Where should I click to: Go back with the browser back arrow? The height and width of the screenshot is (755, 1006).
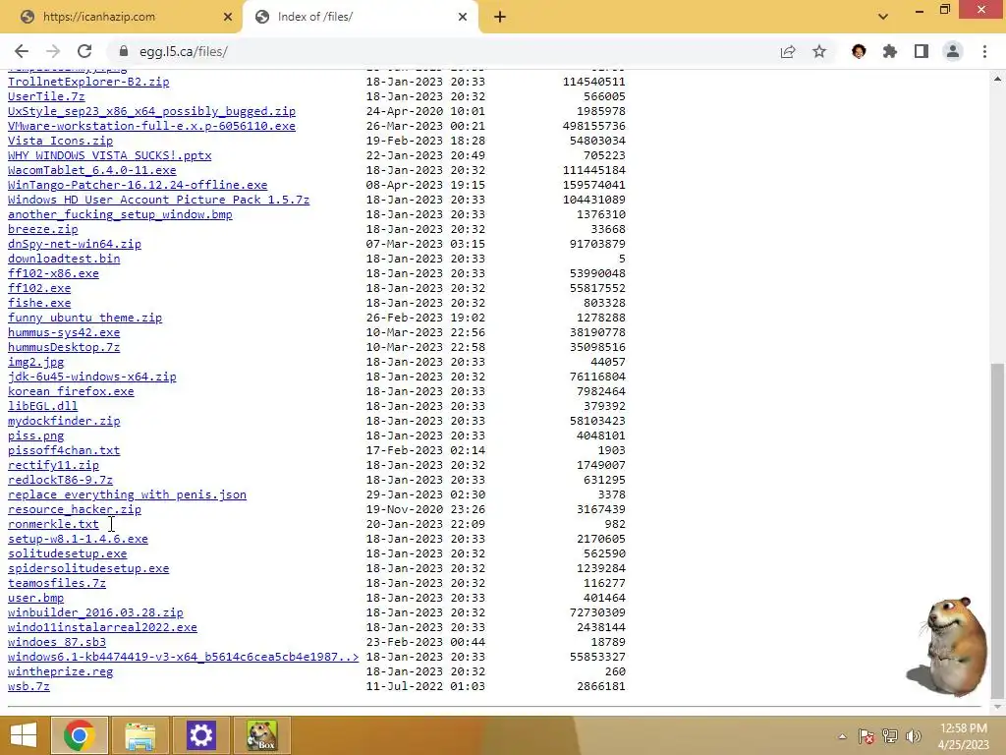[22, 51]
